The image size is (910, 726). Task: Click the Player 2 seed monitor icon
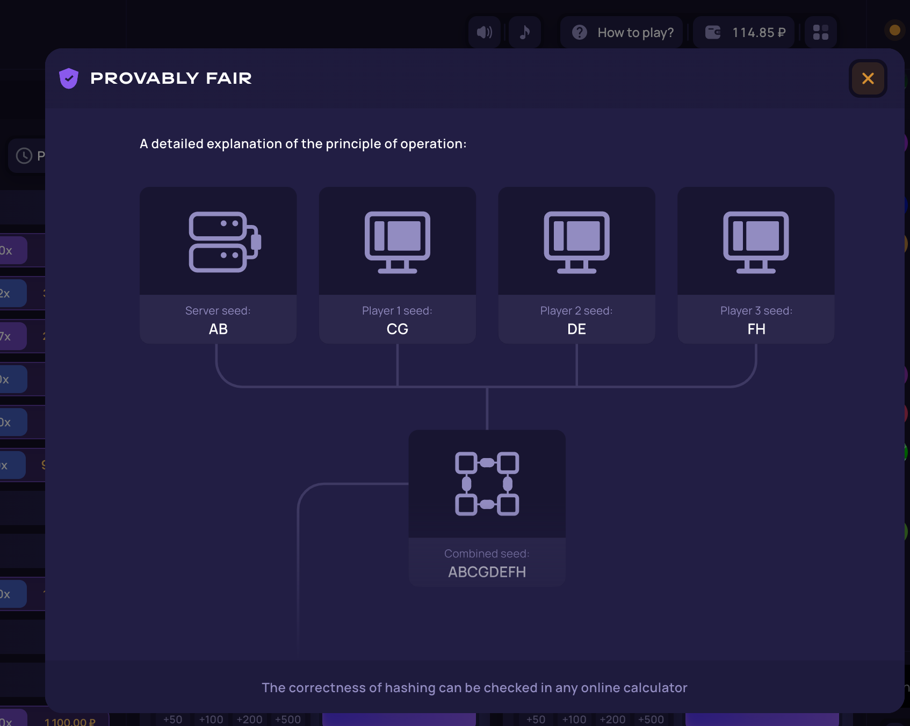(x=576, y=242)
